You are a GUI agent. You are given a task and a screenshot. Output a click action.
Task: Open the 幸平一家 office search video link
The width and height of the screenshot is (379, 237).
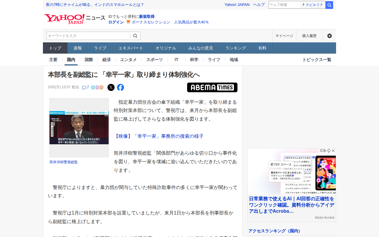[x=159, y=136]
